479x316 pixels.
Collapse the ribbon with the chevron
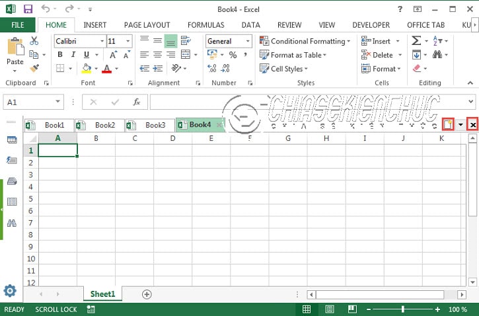(470, 83)
